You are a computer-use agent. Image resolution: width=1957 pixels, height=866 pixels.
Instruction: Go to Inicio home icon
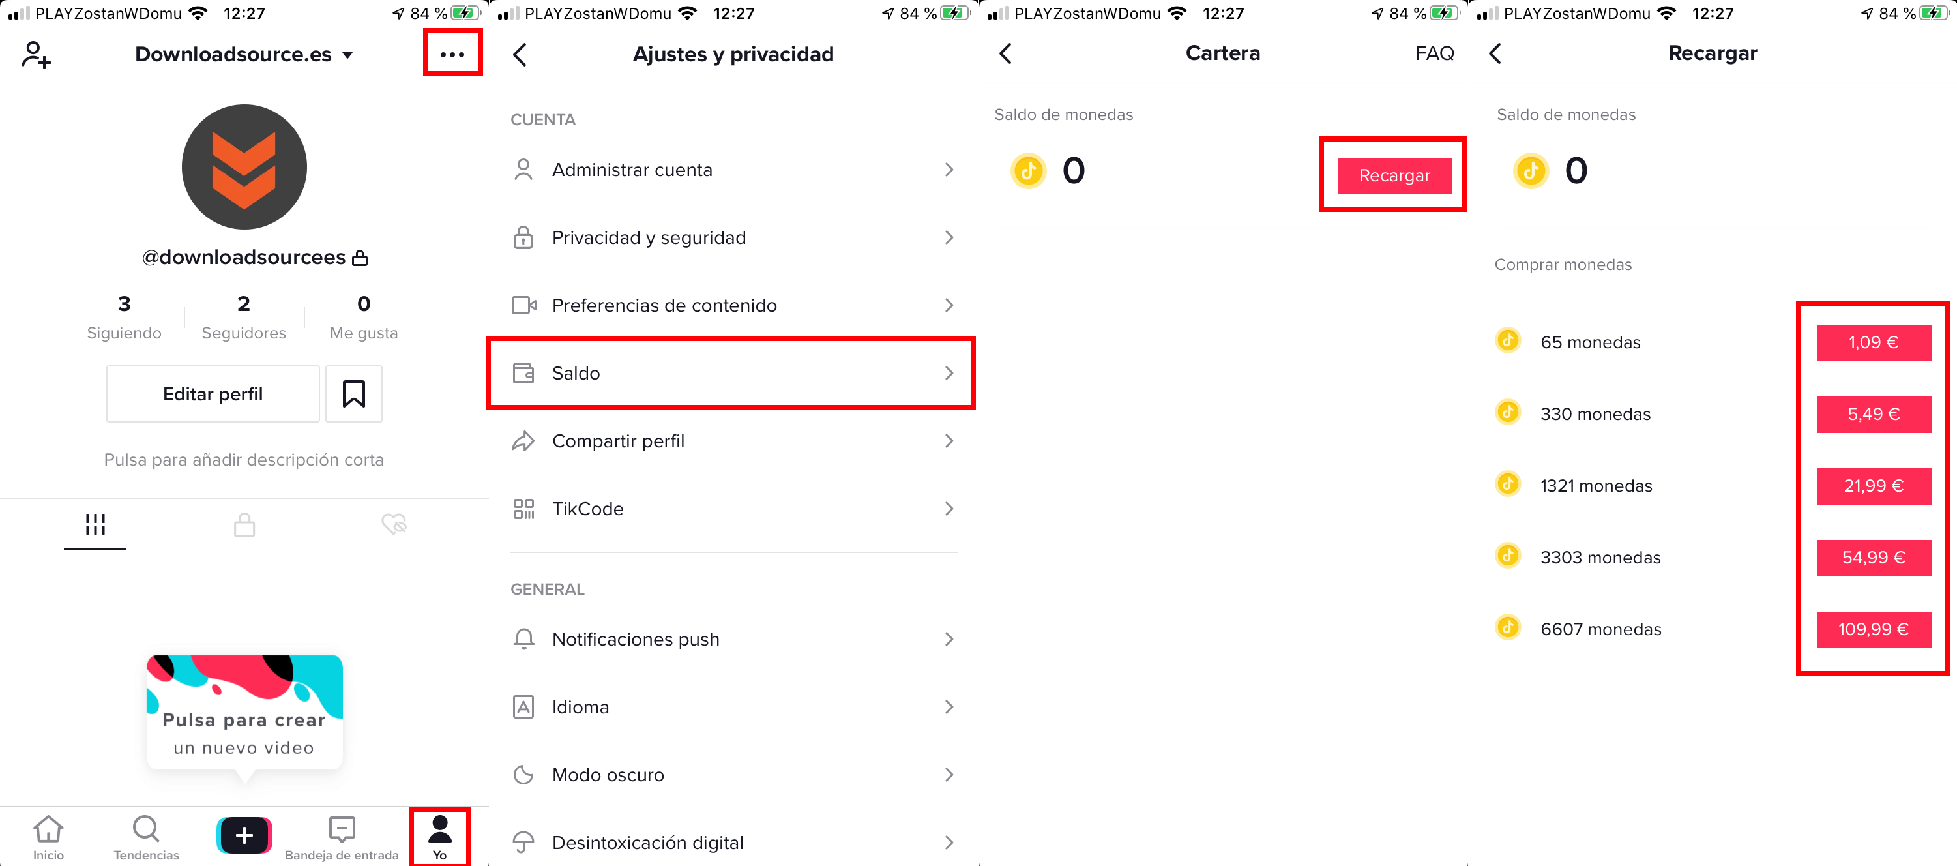[49, 838]
